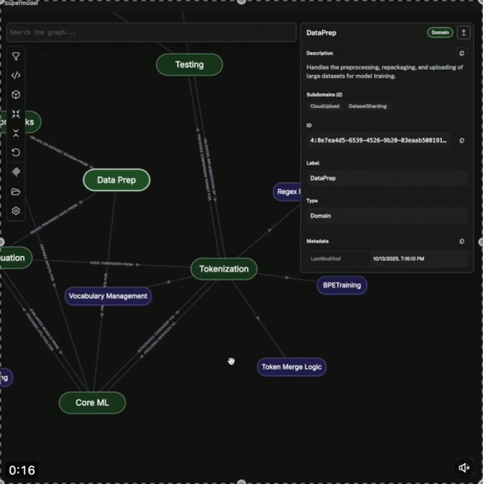Open the settings gear icon
This screenshot has width=483, height=484.
pyautogui.click(x=16, y=211)
